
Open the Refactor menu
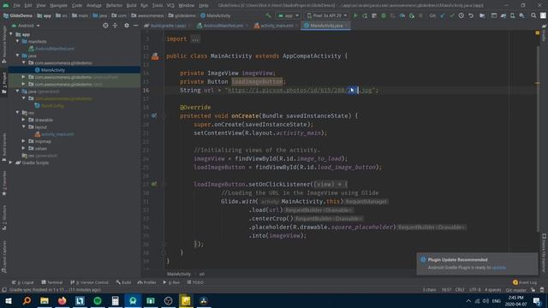coord(114,5)
